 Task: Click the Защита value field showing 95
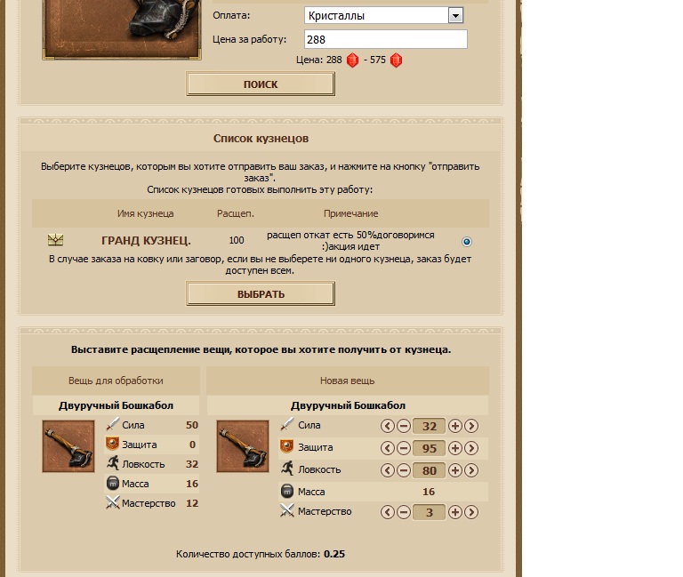tap(429, 448)
